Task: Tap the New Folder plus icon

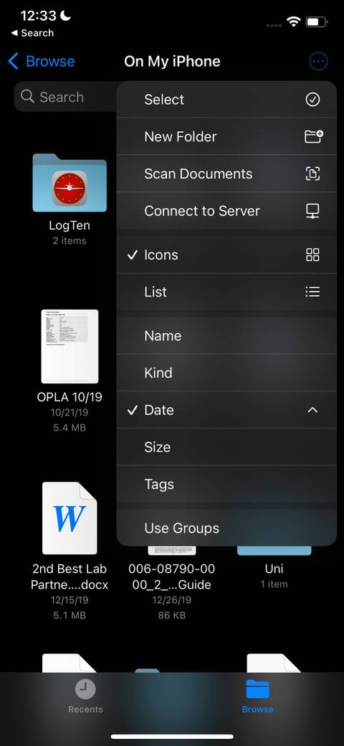Action: click(x=314, y=136)
